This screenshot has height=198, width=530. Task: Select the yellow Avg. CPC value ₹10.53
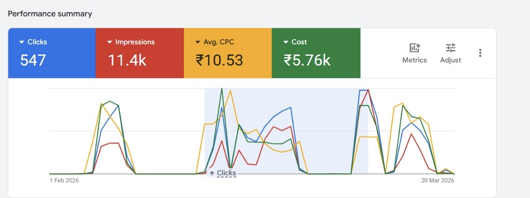coord(219,60)
